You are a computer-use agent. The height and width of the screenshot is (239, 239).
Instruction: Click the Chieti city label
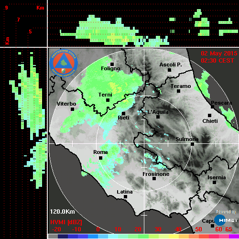tap(210, 121)
